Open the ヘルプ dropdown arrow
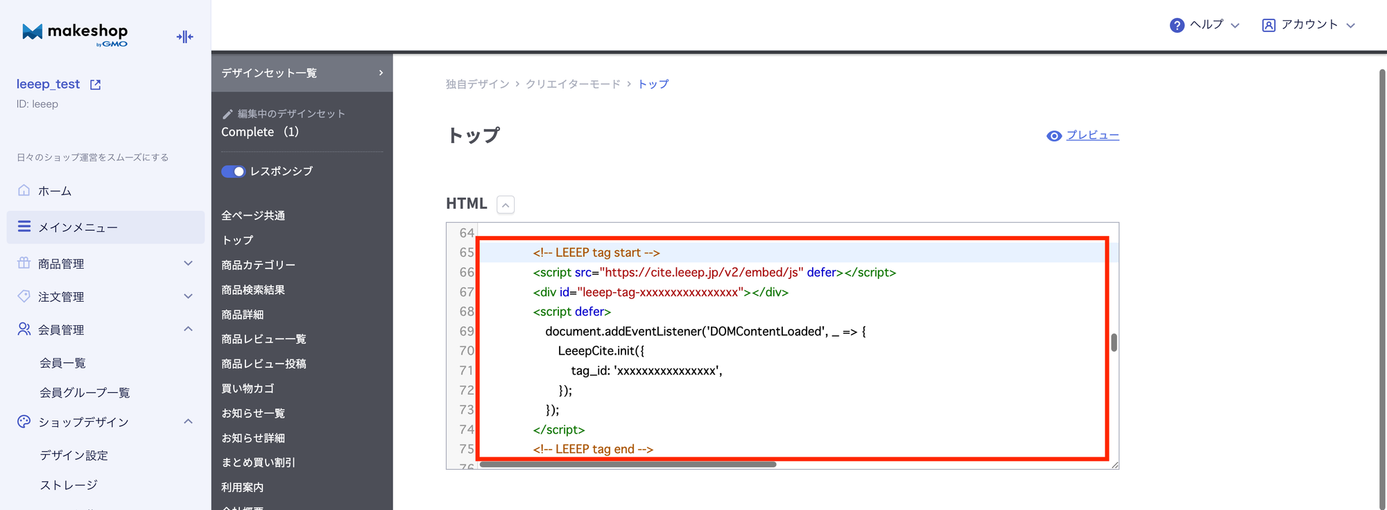The image size is (1387, 510). click(1235, 26)
